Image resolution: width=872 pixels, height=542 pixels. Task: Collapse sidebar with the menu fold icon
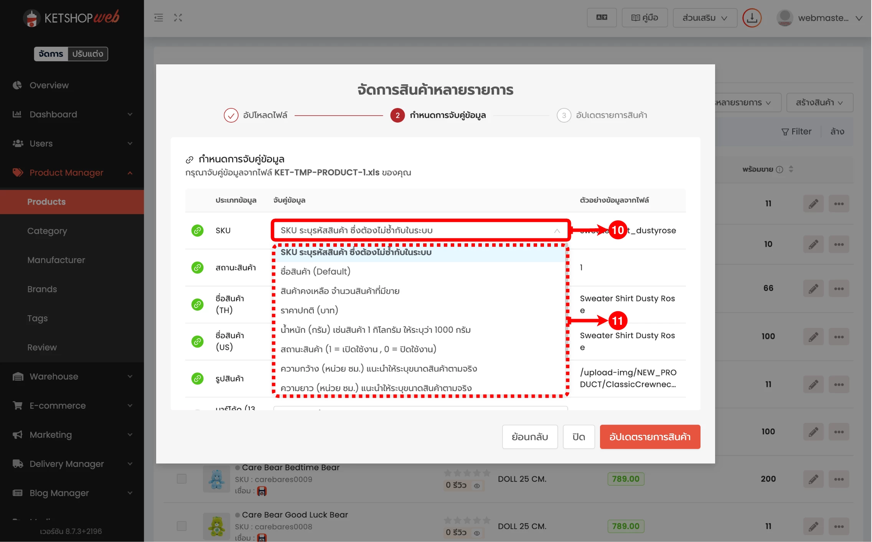(x=158, y=18)
